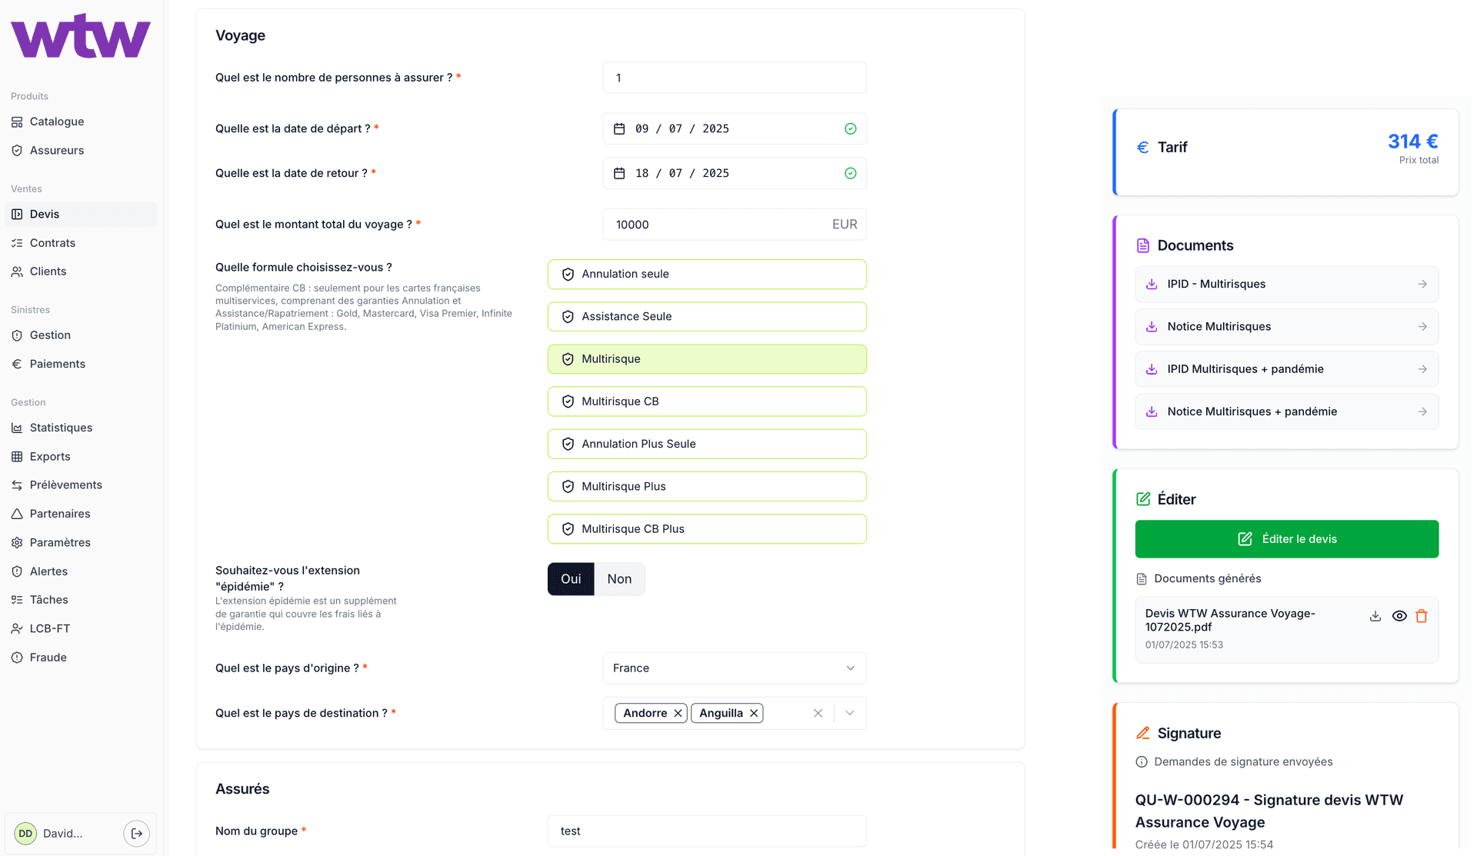Preview generated devis with eye icon
The width and height of the screenshot is (1477, 856).
click(1399, 616)
